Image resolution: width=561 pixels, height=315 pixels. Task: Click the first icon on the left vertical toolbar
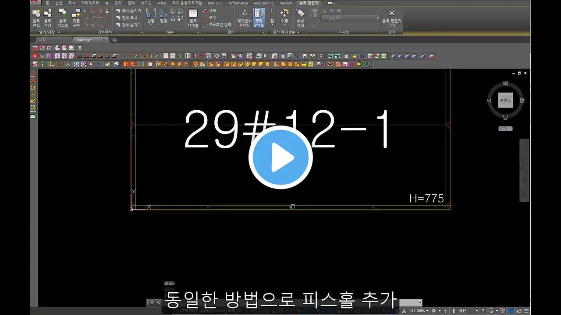pyautogui.click(x=33, y=75)
